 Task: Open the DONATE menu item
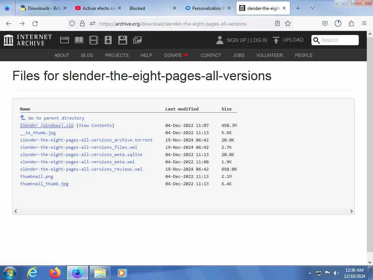click(x=176, y=55)
